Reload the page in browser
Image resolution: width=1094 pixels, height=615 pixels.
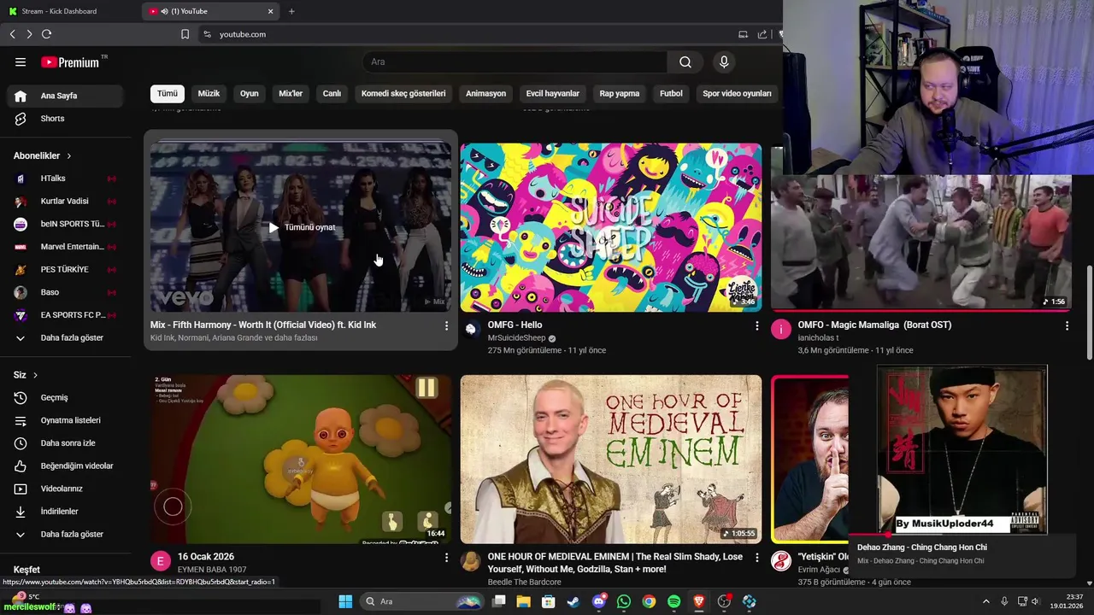click(x=46, y=34)
